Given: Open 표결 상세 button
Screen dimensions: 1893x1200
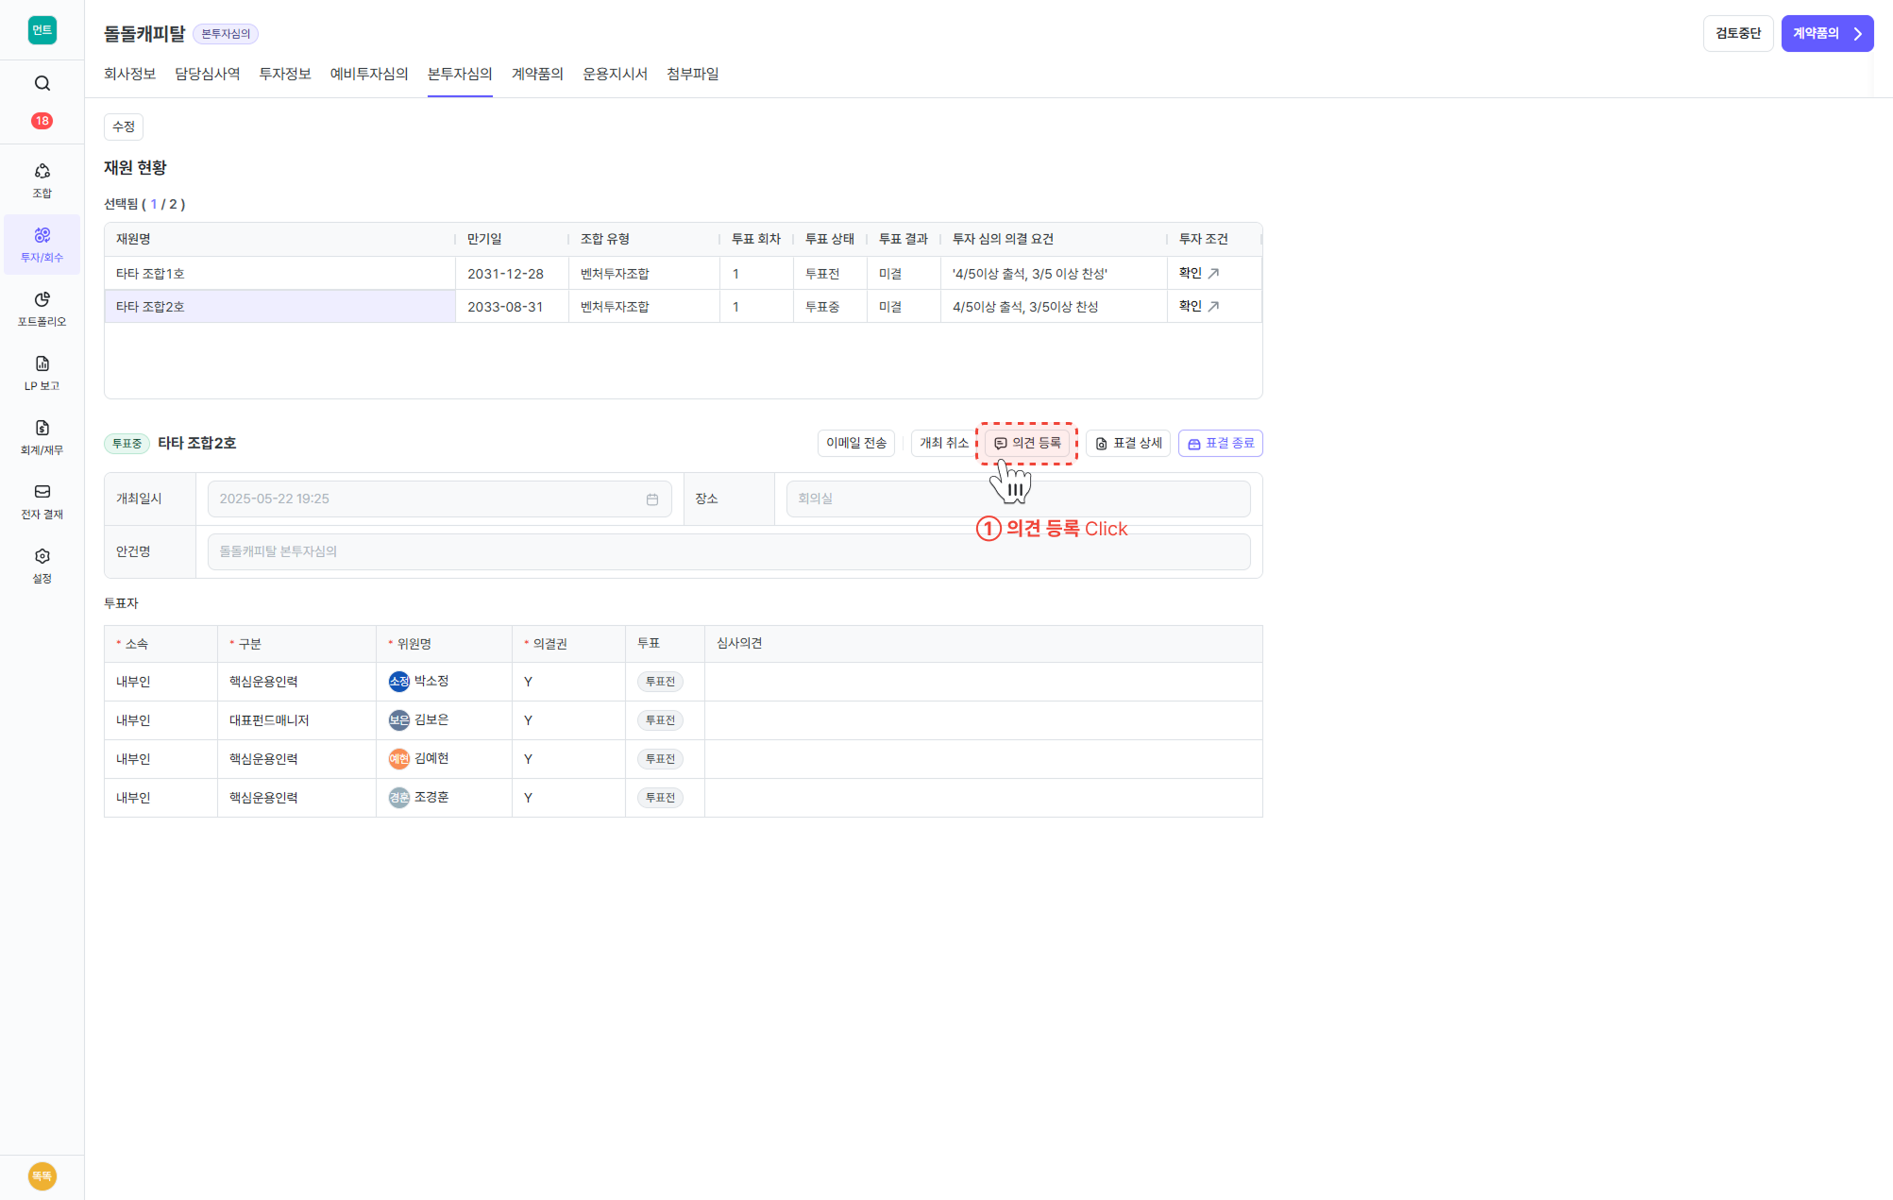Looking at the screenshot, I should (1127, 443).
